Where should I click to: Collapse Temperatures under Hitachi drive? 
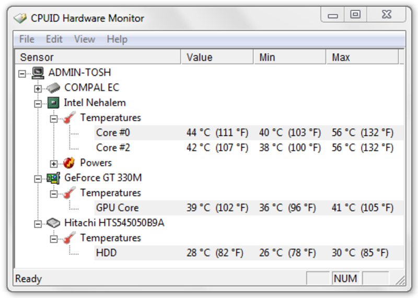coord(54,239)
